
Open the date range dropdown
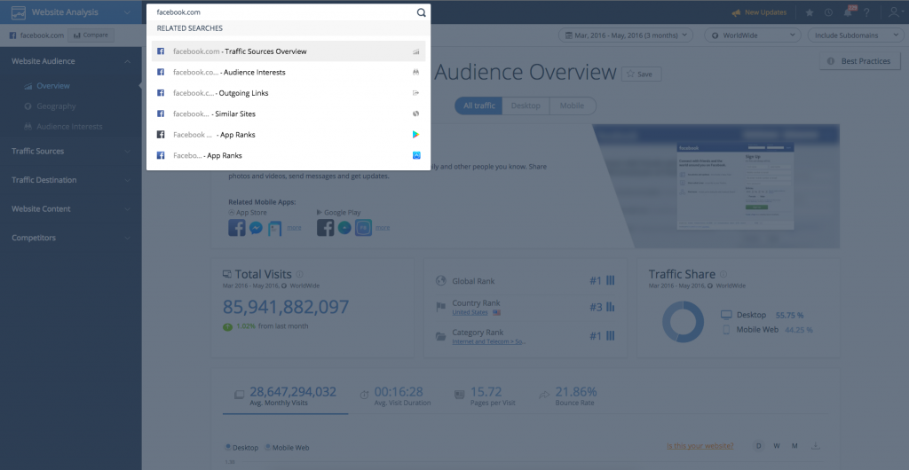626,35
